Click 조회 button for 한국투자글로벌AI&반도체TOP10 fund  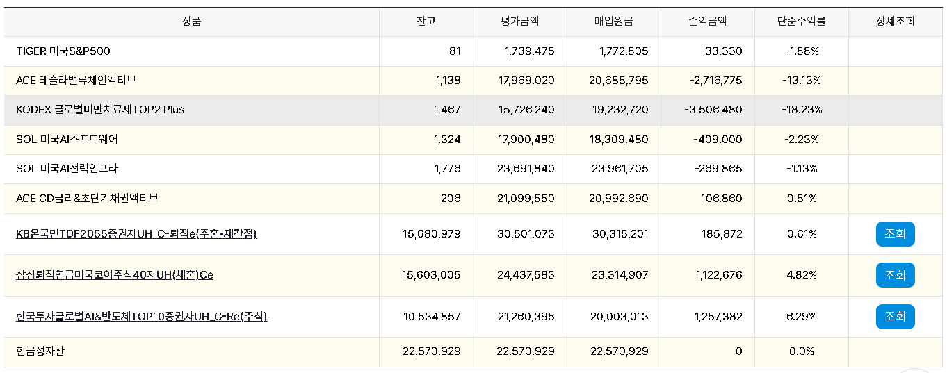point(895,317)
